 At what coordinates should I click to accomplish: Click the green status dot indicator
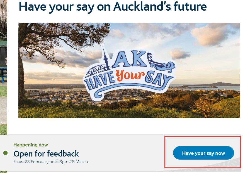[5, 153]
